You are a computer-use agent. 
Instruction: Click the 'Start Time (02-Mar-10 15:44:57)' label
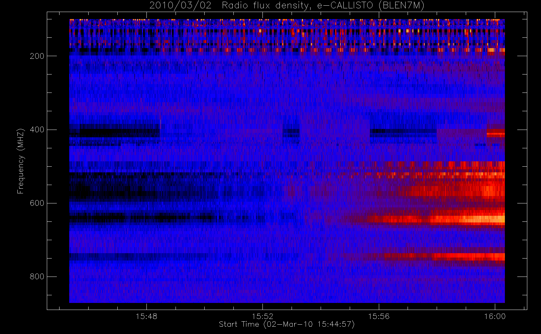[x=287, y=324]
